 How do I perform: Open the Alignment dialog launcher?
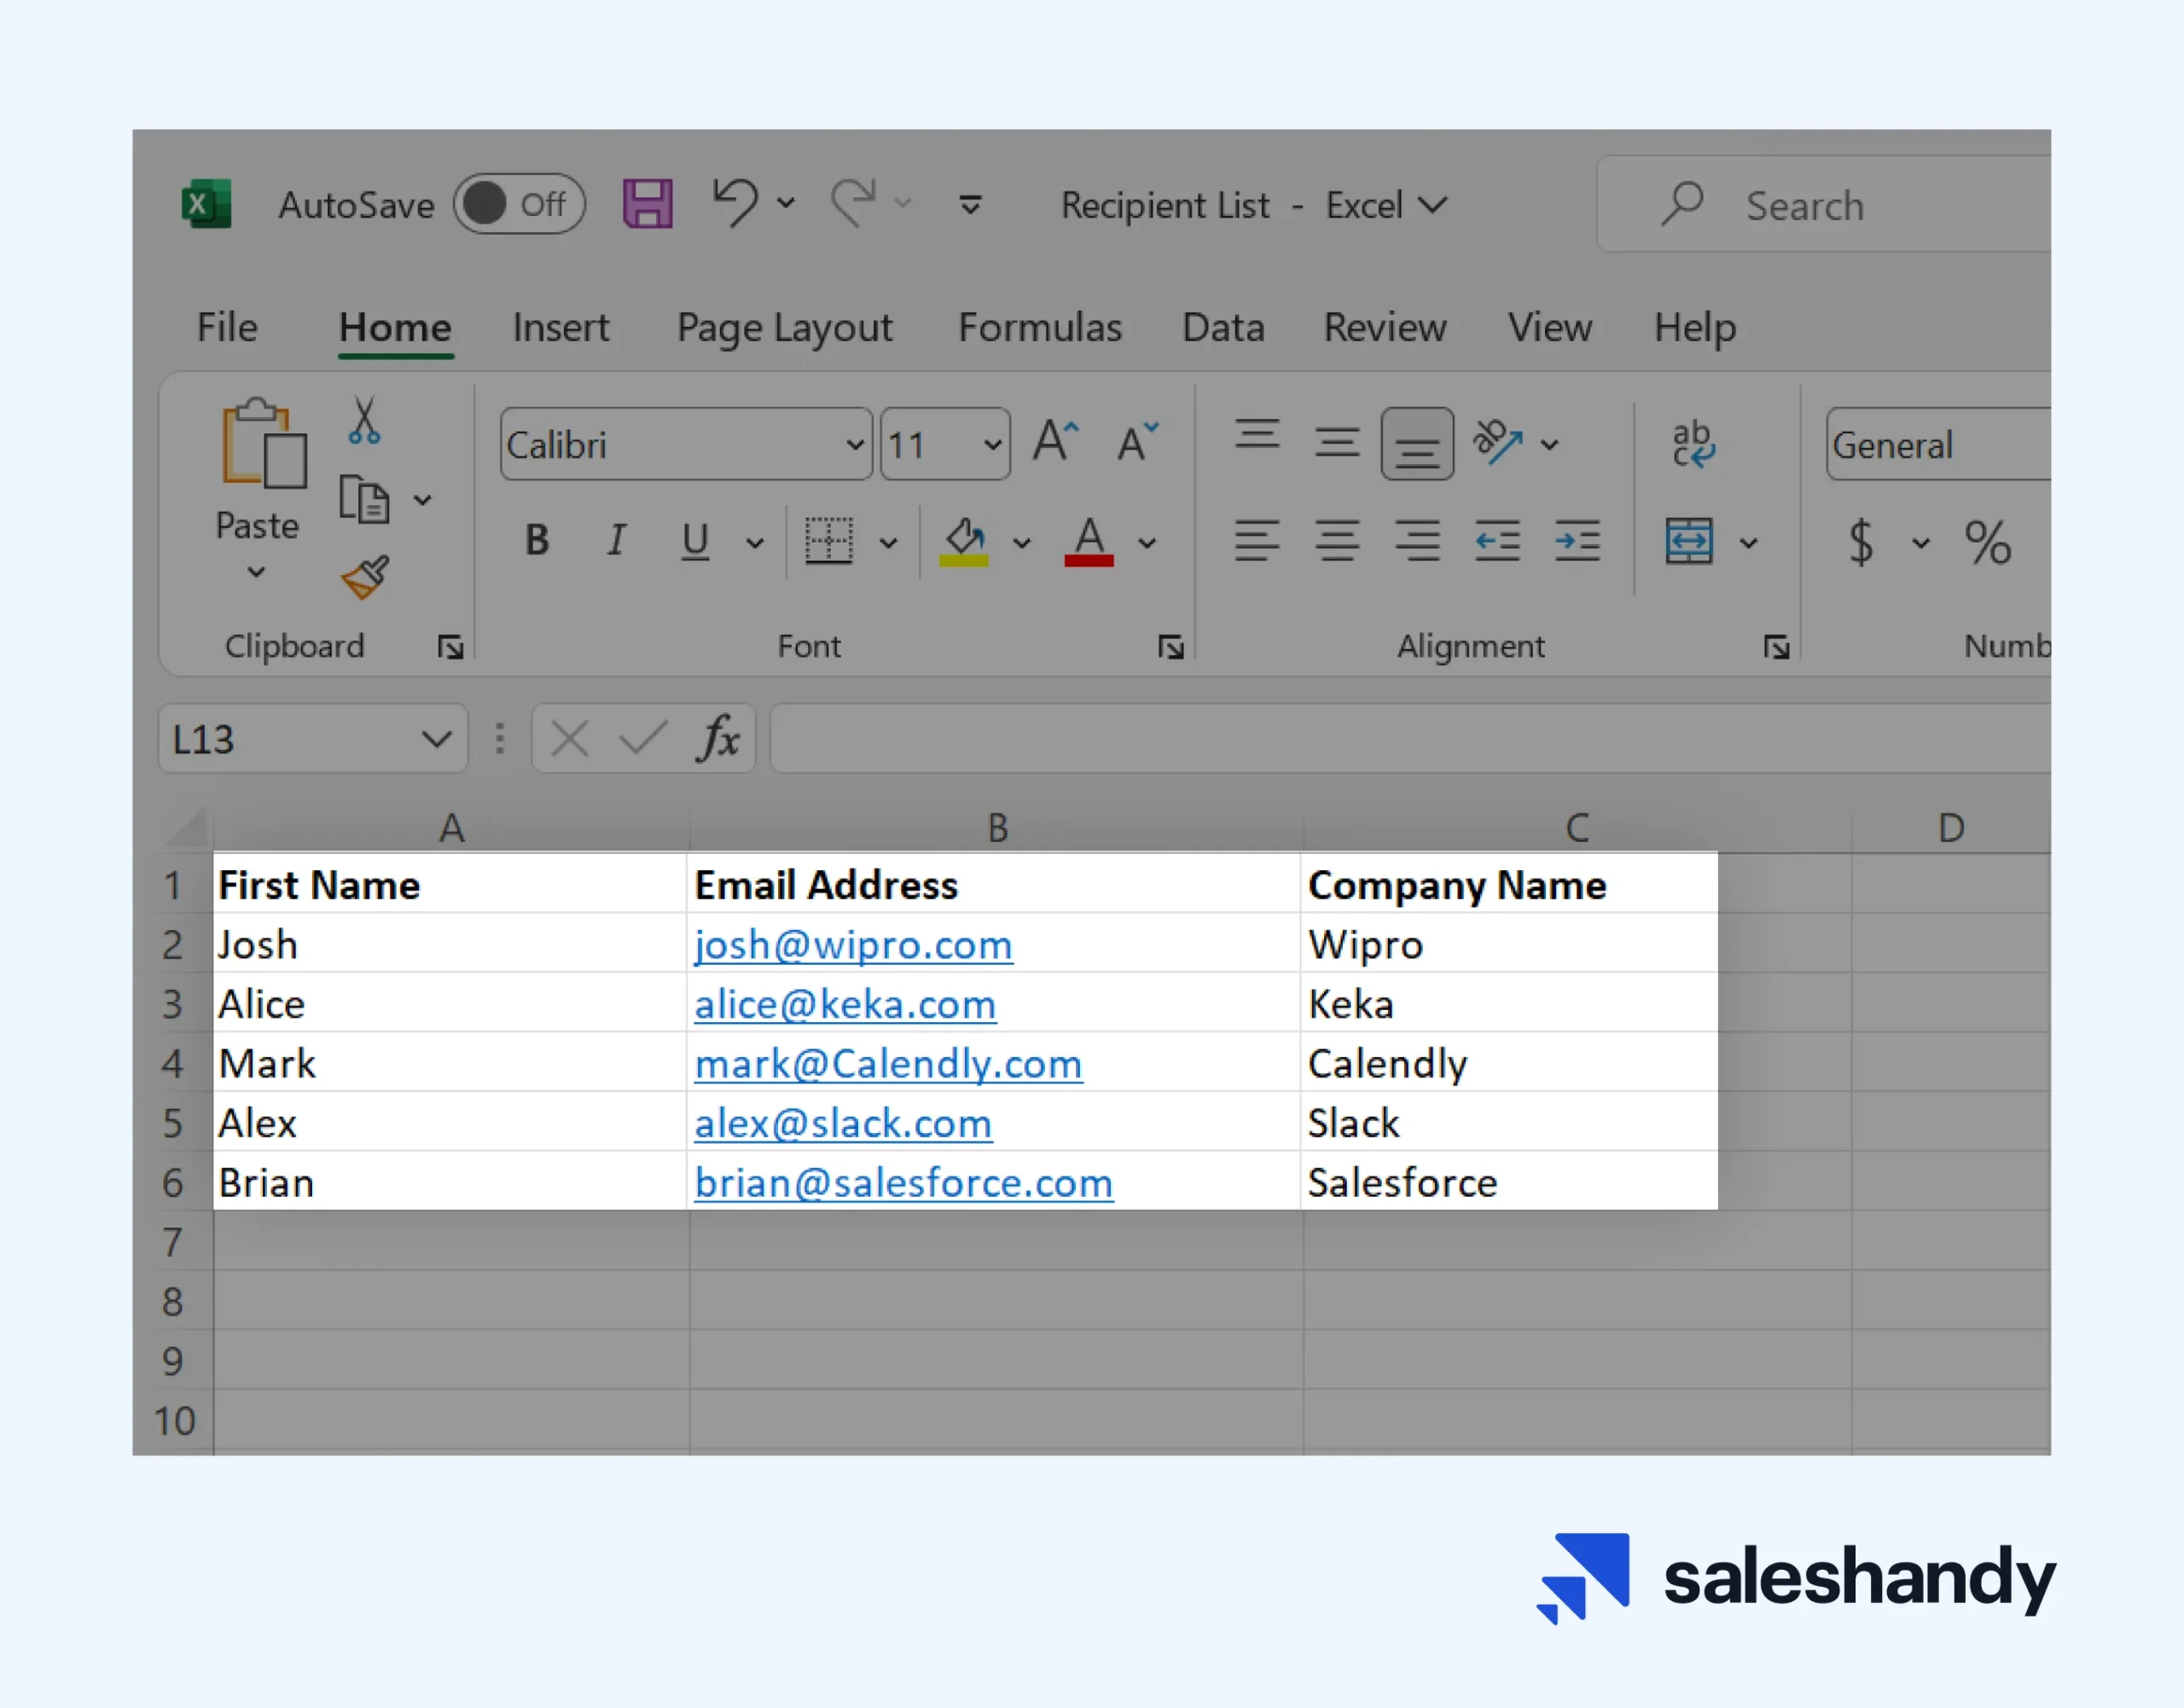pyautogui.click(x=1776, y=648)
